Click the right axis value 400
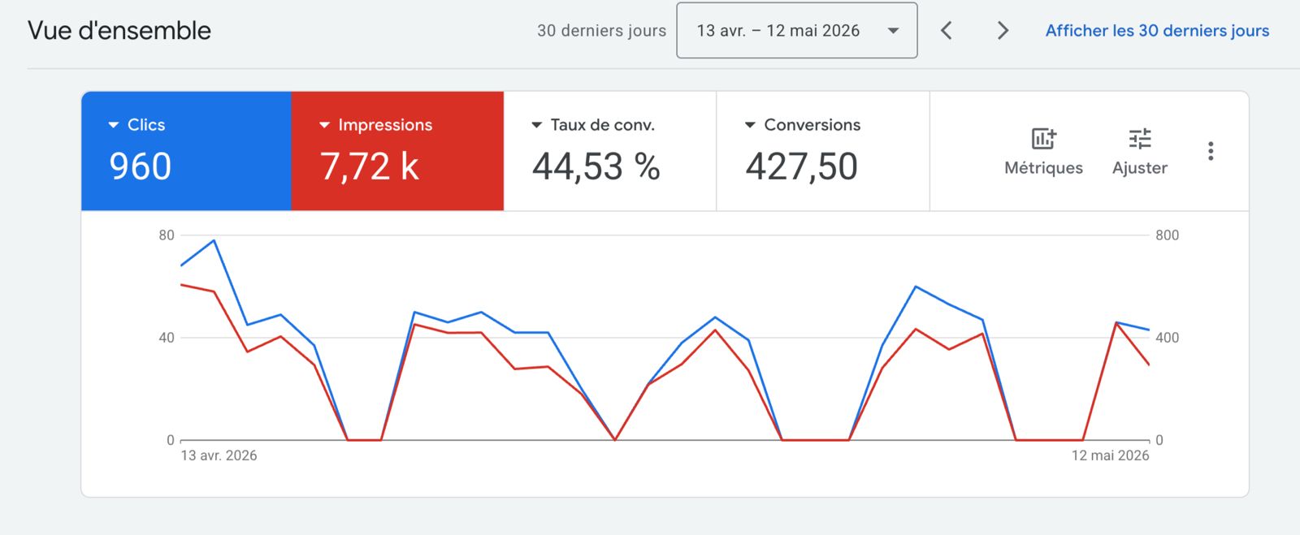 (1168, 338)
